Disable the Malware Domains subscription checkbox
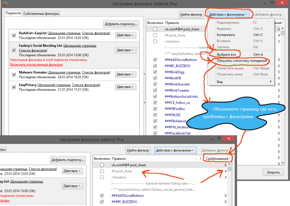The image size is (290, 206). (x=14, y=74)
